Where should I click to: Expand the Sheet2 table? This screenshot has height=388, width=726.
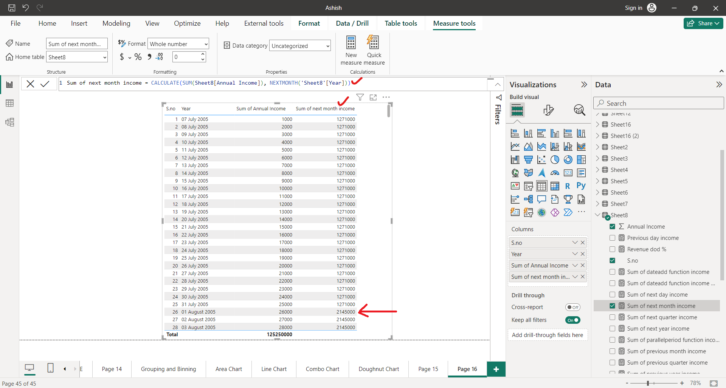pos(598,147)
